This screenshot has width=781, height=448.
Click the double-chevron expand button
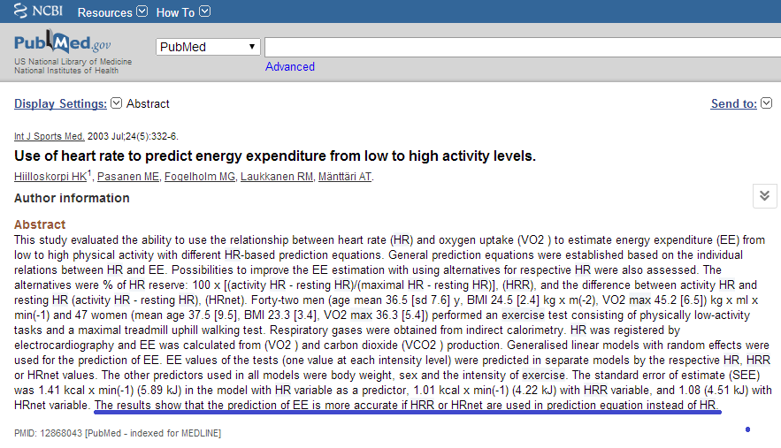(x=764, y=195)
